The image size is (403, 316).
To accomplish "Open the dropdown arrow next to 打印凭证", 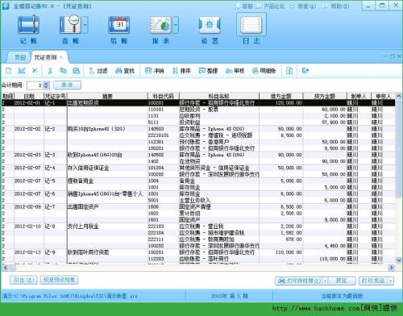I will click(x=390, y=281).
